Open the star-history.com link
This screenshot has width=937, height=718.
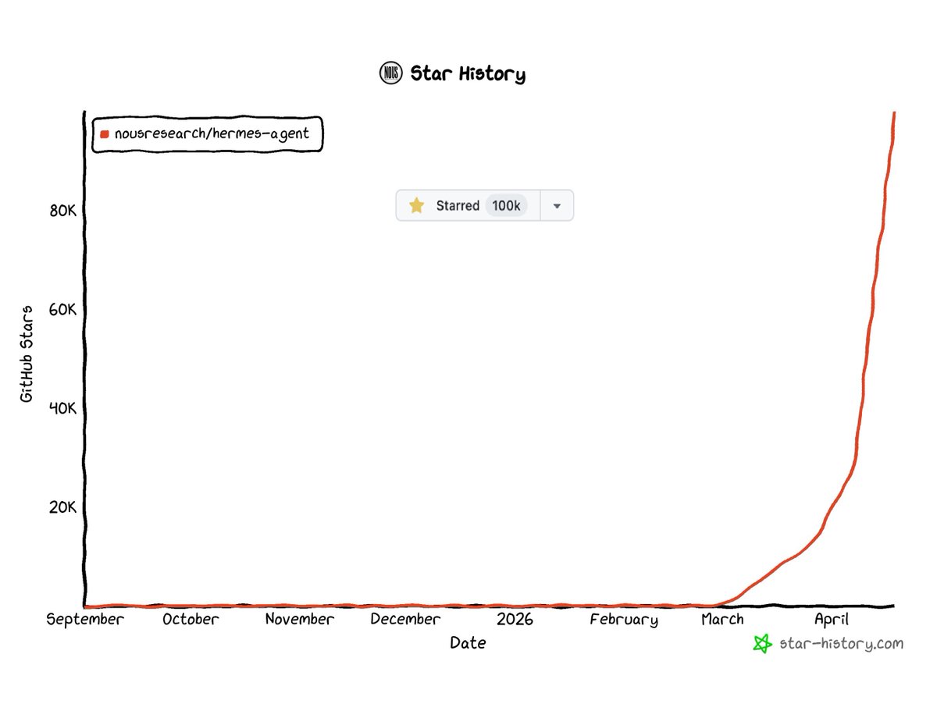coord(840,643)
